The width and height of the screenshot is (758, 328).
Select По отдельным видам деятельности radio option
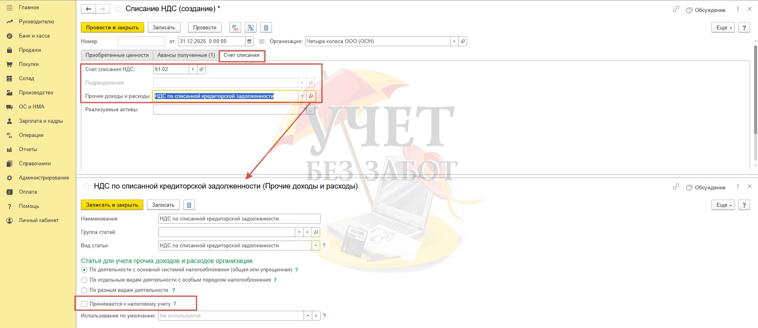pyautogui.click(x=84, y=280)
